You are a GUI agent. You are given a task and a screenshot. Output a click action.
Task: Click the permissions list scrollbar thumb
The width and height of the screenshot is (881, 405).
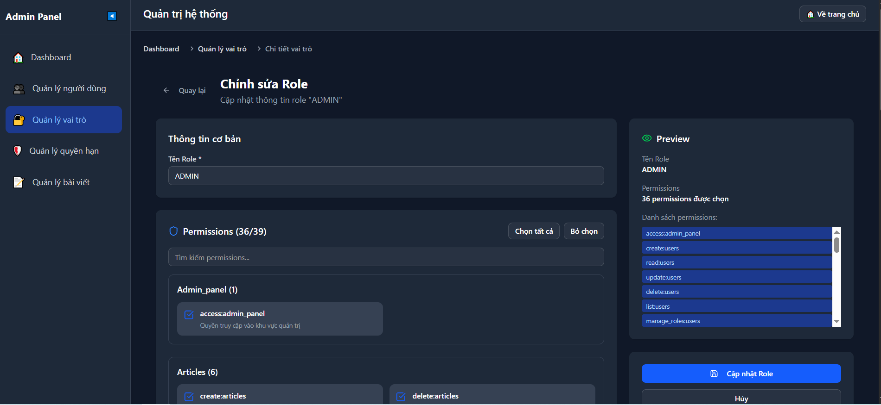(836, 245)
